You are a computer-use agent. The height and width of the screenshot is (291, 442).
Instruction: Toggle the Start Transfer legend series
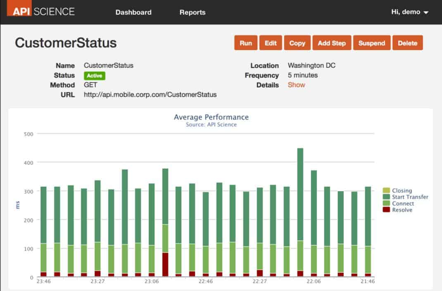click(410, 197)
